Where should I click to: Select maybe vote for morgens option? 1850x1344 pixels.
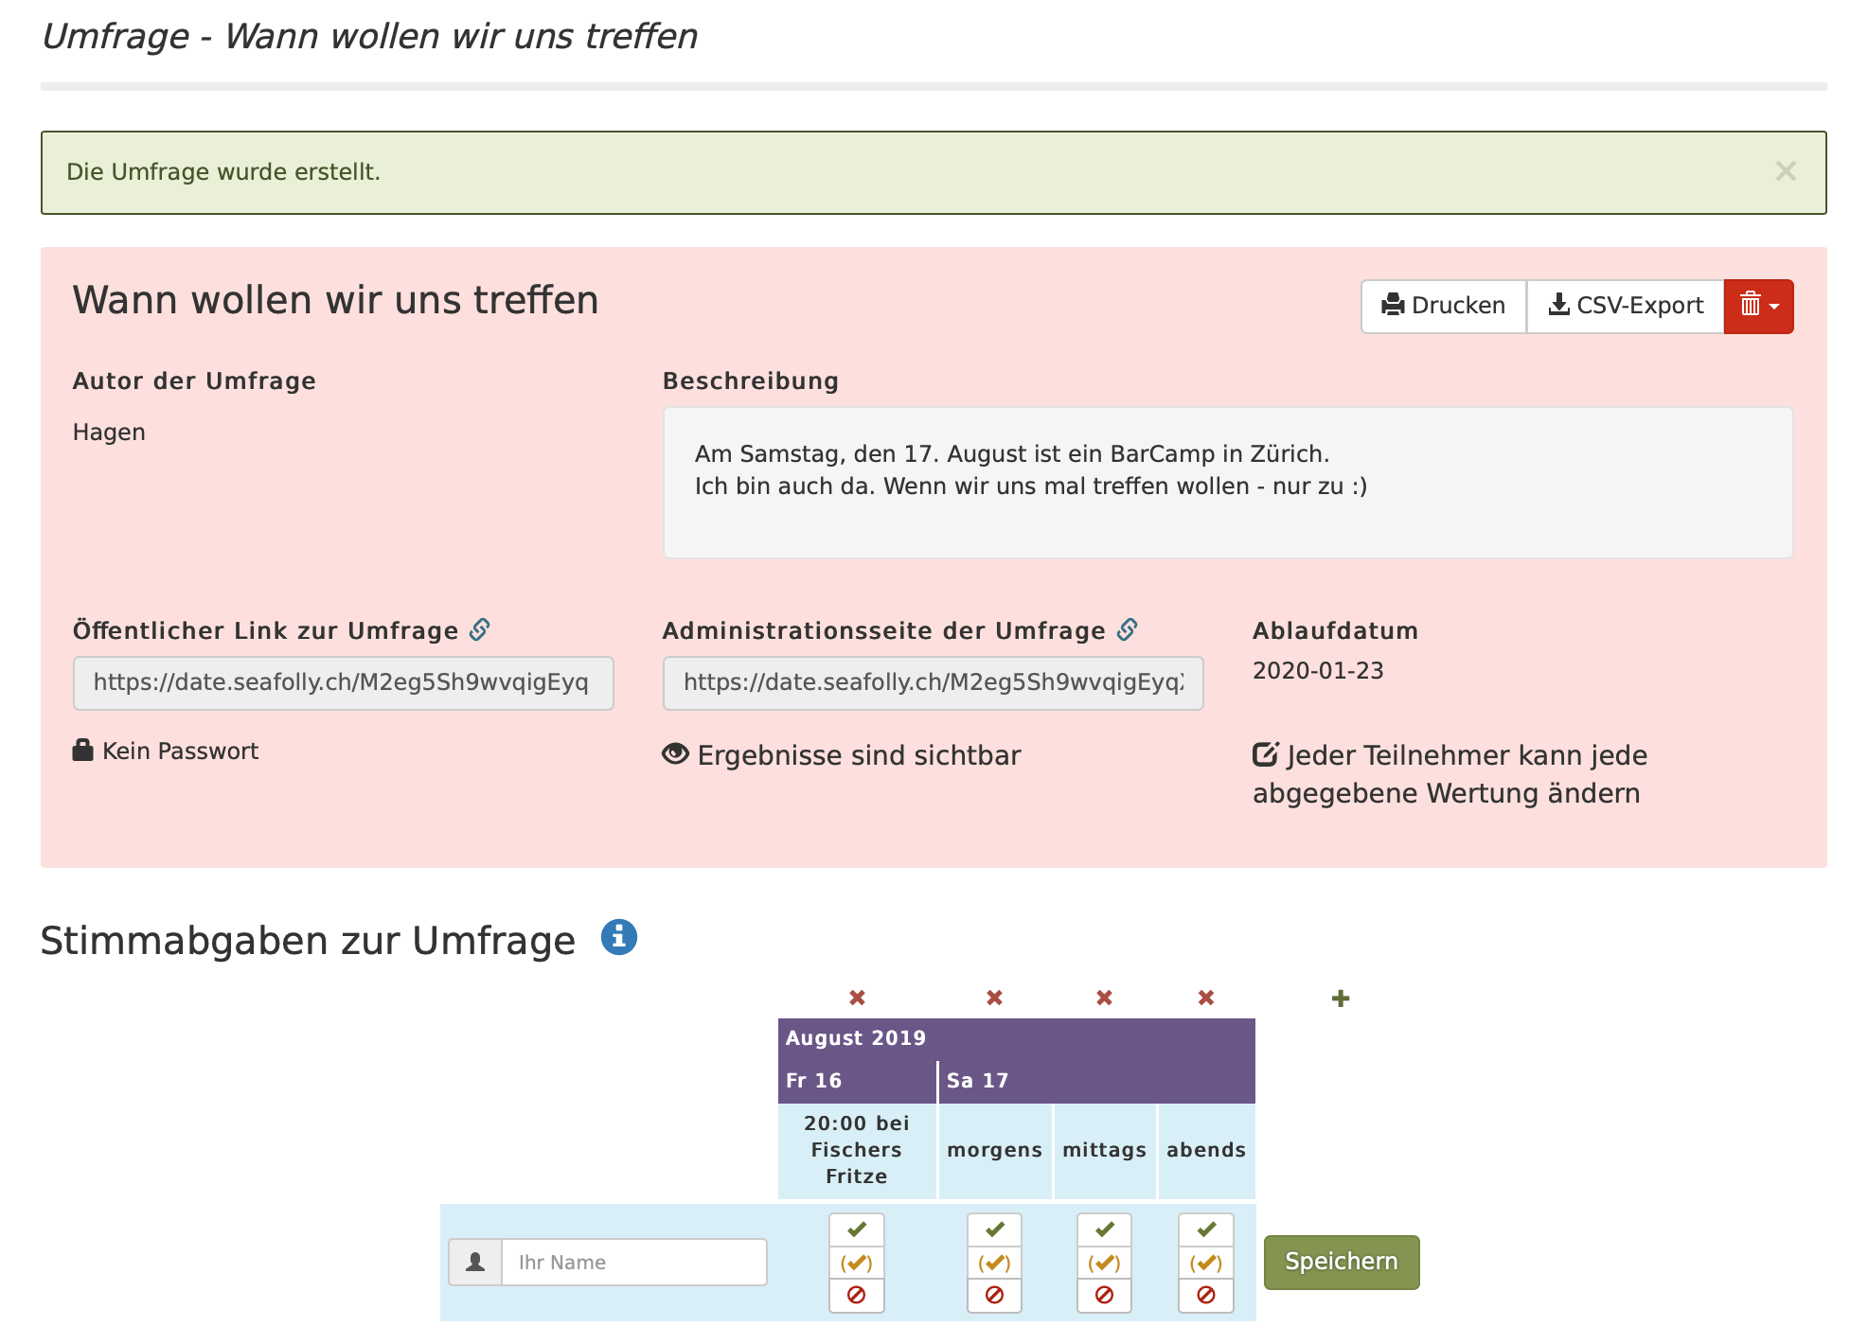pyautogui.click(x=993, y=1262)
